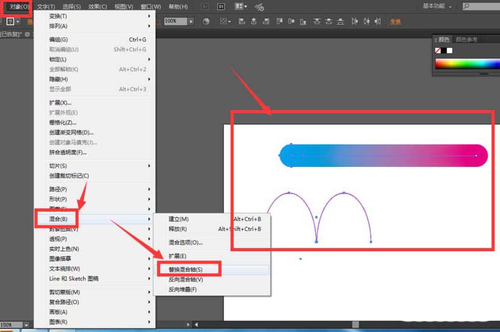Click the horizontal distribute left icon
The height and width of the screenshot is (332, 500).
point(355,21)
